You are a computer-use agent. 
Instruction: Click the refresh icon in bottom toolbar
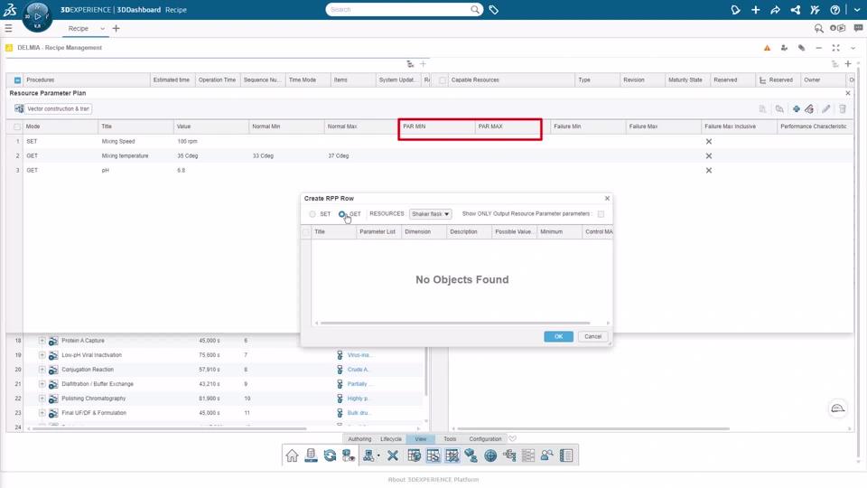click(x=331, y=455)
